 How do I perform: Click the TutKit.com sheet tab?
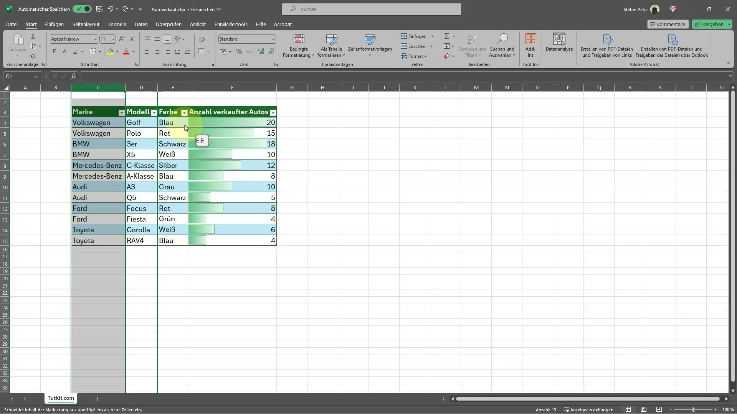tap(61, 398)
